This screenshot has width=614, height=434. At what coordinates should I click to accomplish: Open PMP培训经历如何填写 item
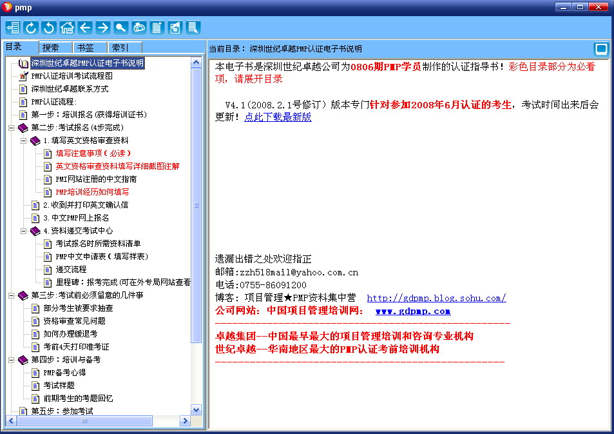coord(92,192)
